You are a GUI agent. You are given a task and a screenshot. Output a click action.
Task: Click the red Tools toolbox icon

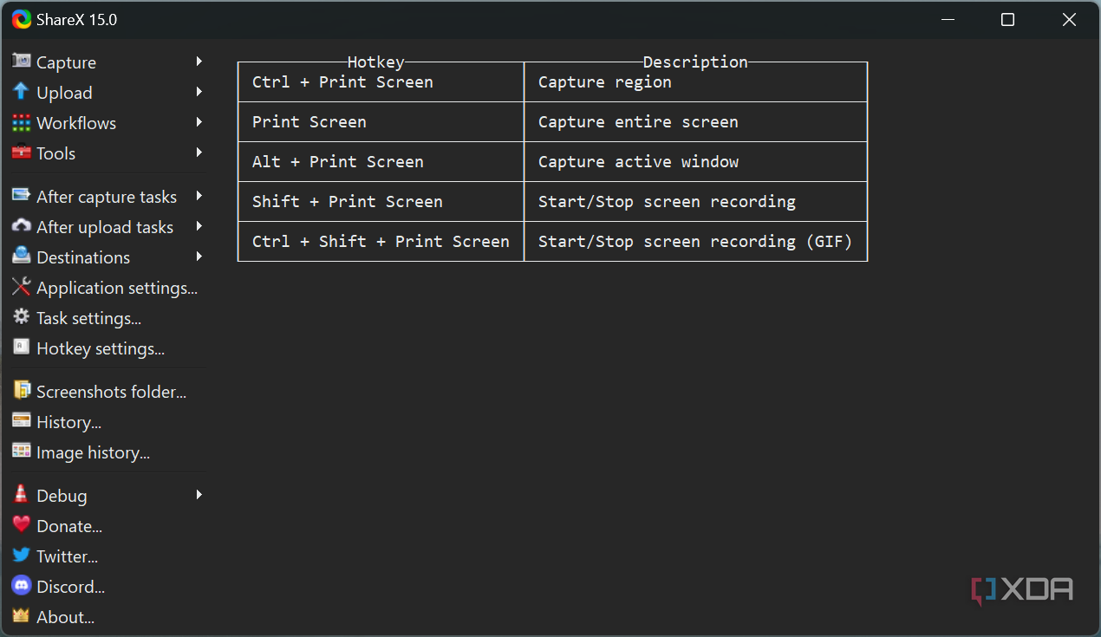coord(22,153)
